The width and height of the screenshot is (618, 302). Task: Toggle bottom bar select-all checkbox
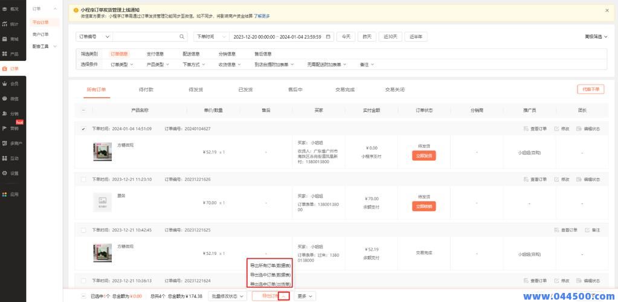(83, 296)
